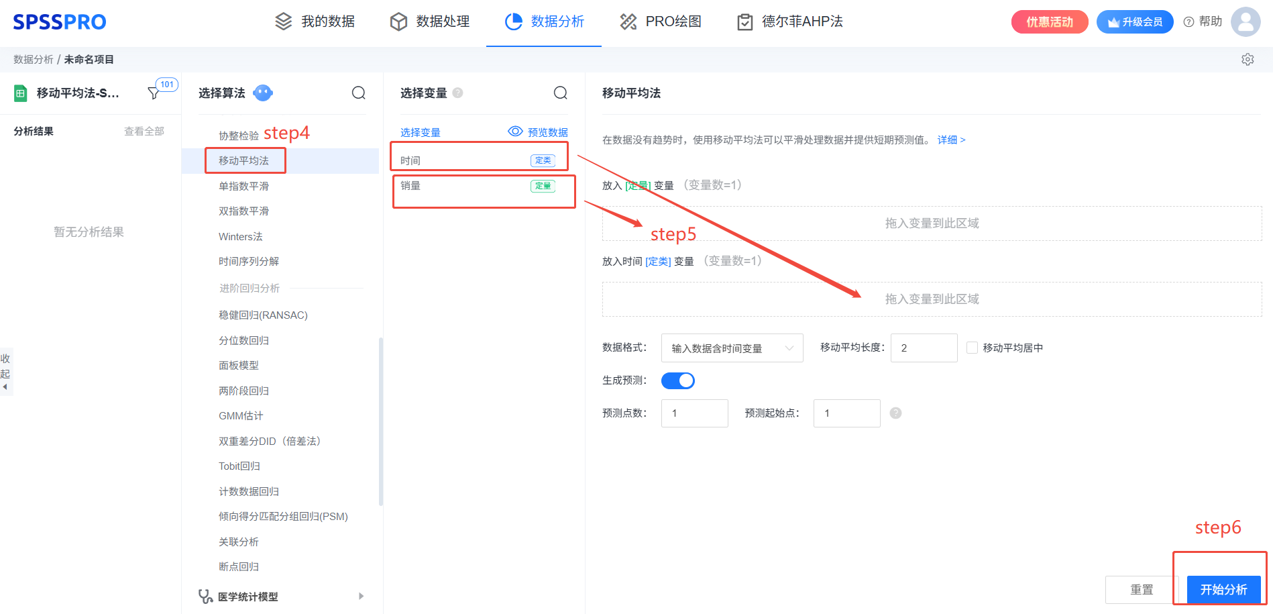The width and height of the screenshot is (1273, 614).
Task: Open search in the 选择算法 panel
Action: pos(359,93)
